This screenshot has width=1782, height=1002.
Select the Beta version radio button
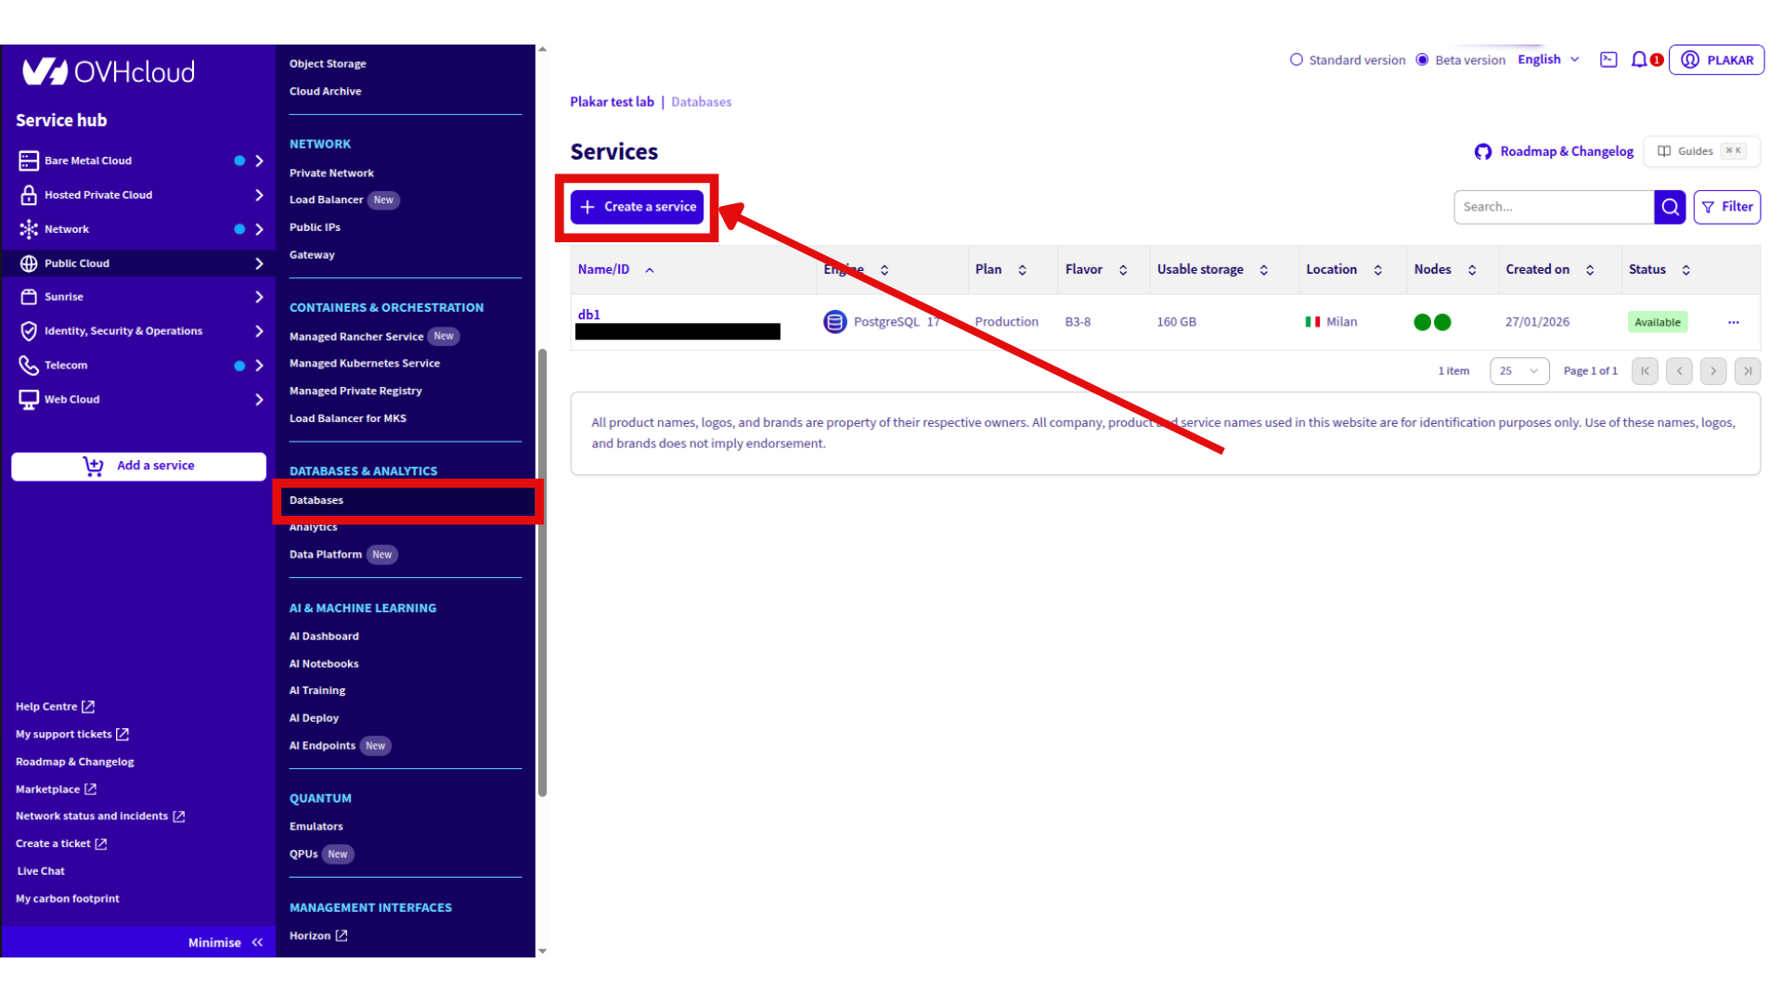tap(1423, 59)
